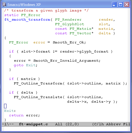Click 'render->glyph_format' in the condition
This screenshot has width=132, height=133.
tap(84, 52)
